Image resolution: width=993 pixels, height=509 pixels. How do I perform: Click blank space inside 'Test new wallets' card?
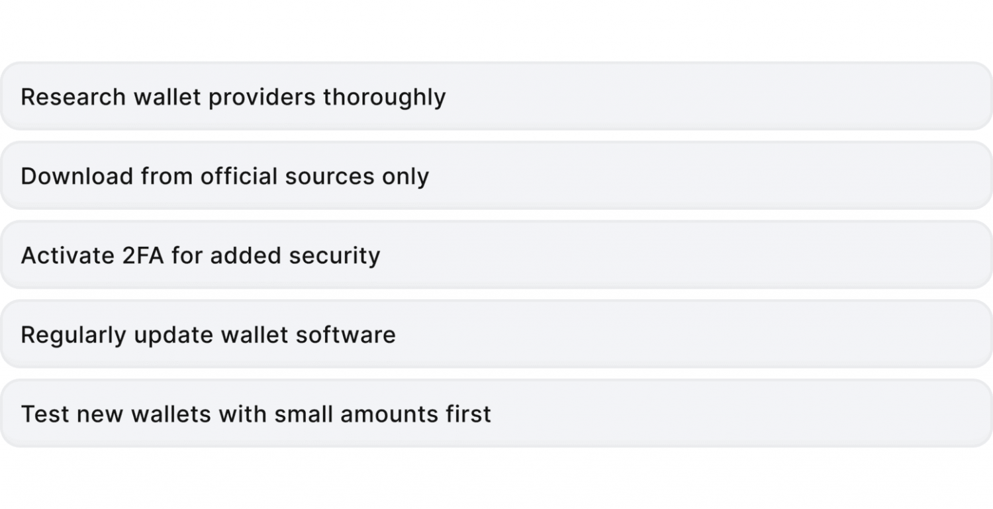[741, 414]
